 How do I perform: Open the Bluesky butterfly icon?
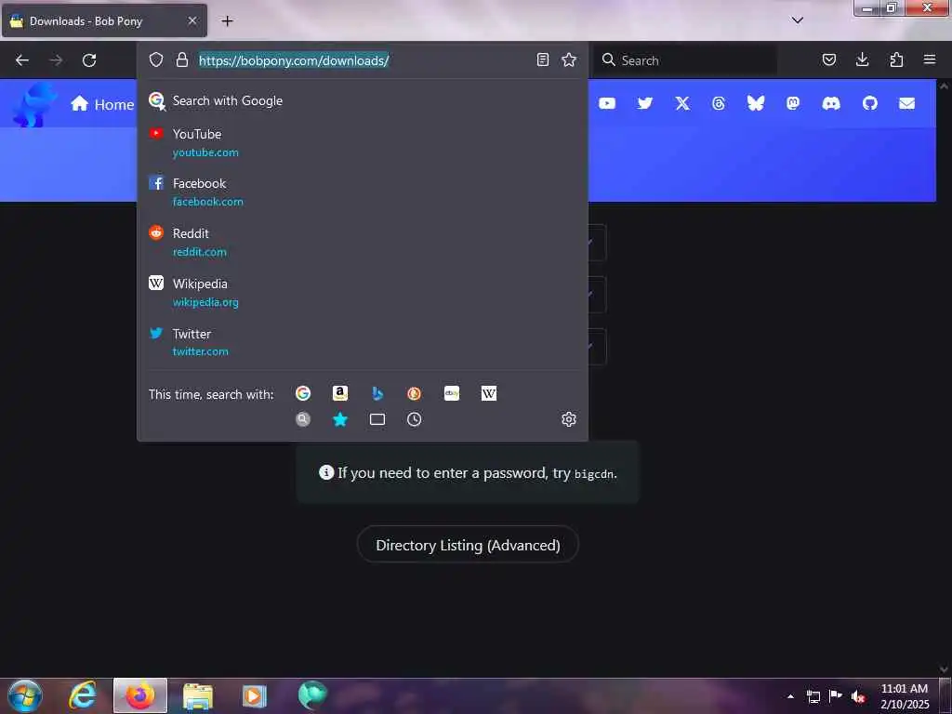(756, 103)
